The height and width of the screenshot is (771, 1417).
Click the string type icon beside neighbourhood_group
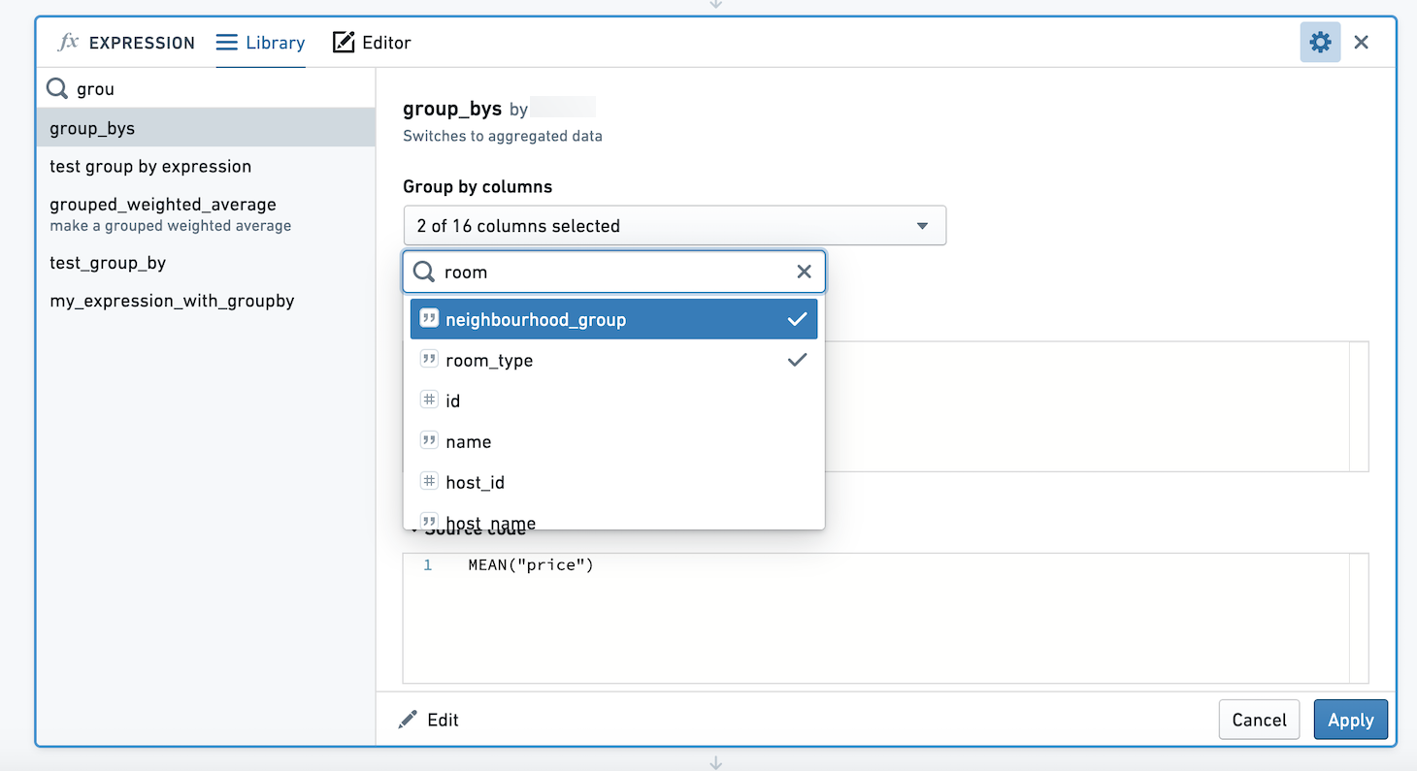pos(429,318)
